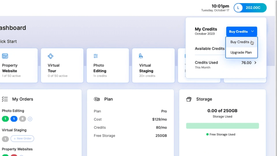Open the Property Website quick start card
Image resolution: width=277 pixels, height=156 pixels.
(x=18, y=66)
